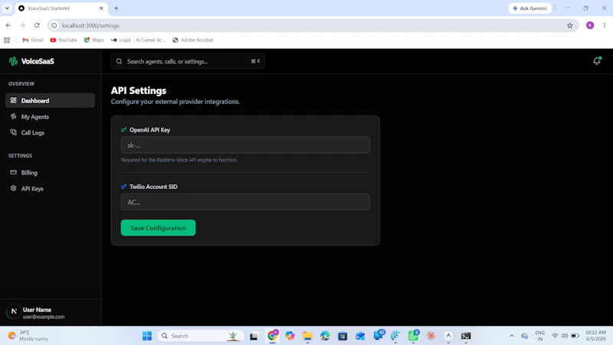Image resolution: width=613 pixels, height=345 pixels.
Task: Open the Adobe Acrobat bookmark
Action: click(193, 40)
